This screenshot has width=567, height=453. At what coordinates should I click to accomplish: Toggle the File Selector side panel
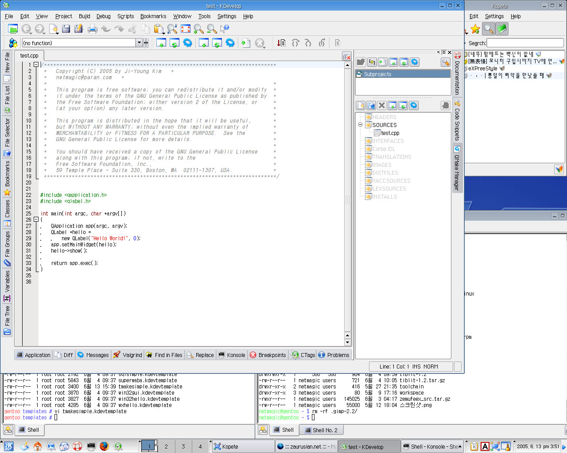(7, 137)
